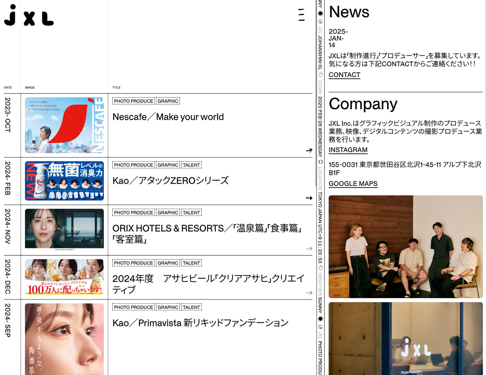Open the INSTAGRAM link
This screenshot has height=375, width=486.
point(348,150)
